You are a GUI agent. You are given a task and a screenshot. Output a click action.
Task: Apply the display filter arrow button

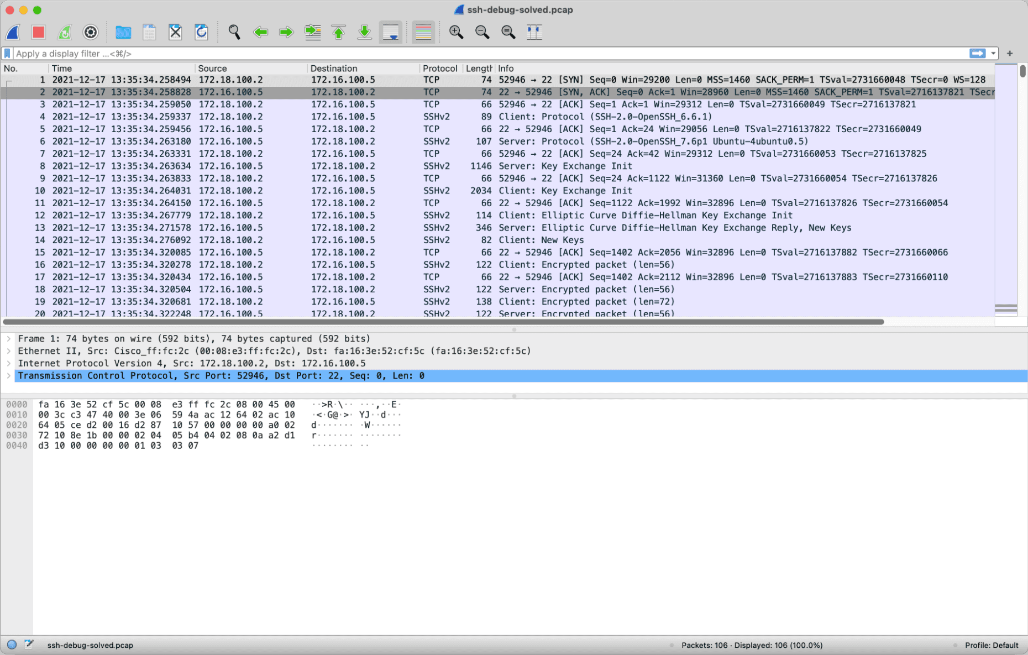tap(977, 54)
